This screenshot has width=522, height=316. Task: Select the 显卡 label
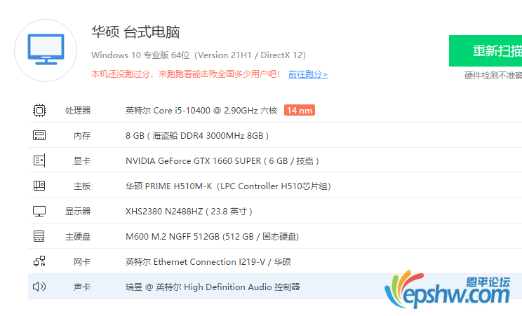coord(82,161)
